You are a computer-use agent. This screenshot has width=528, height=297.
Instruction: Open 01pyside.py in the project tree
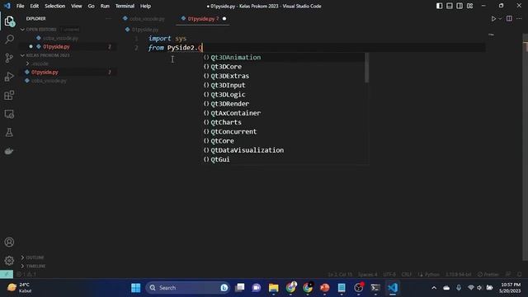point(45,72)
